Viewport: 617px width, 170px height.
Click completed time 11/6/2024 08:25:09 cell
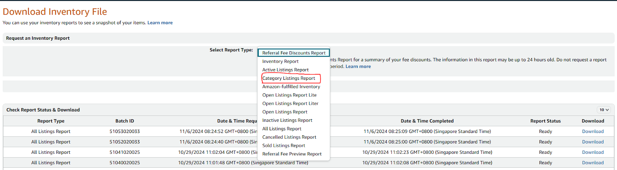[x=427, y=131]
